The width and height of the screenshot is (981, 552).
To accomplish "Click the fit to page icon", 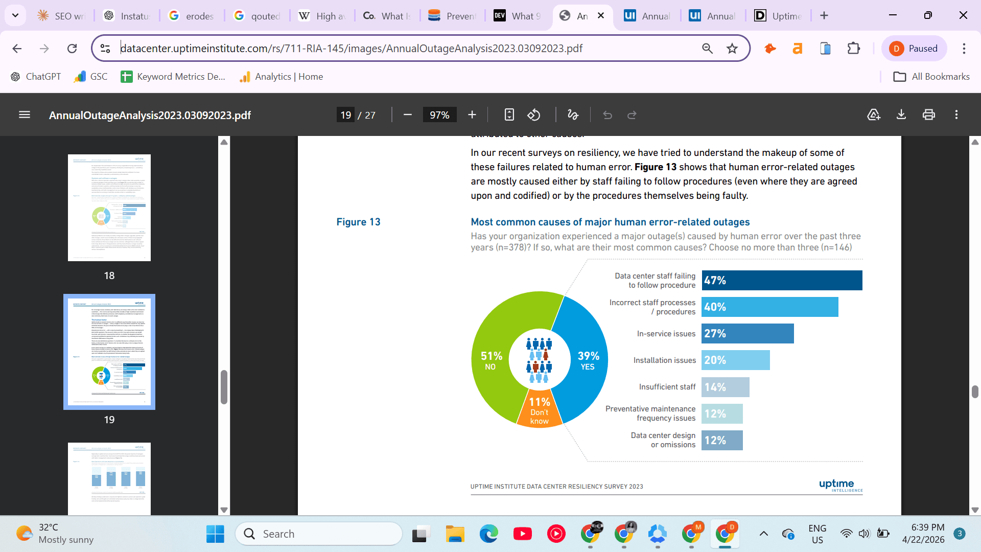I will click(509, 115).
